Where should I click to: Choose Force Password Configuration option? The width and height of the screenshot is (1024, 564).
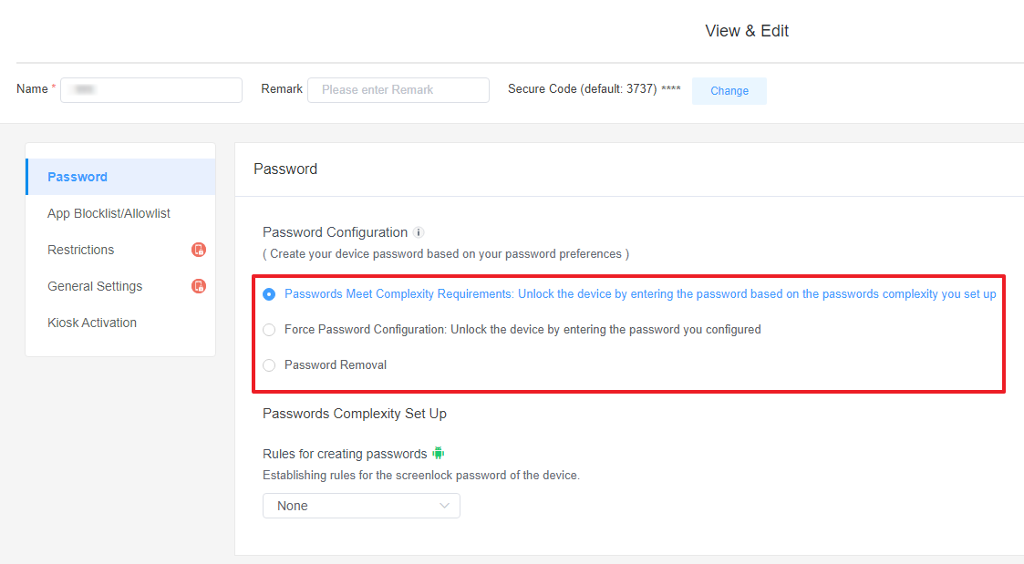coord(269,330)
